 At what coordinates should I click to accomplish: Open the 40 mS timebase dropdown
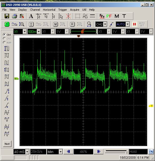coord(27,152)
